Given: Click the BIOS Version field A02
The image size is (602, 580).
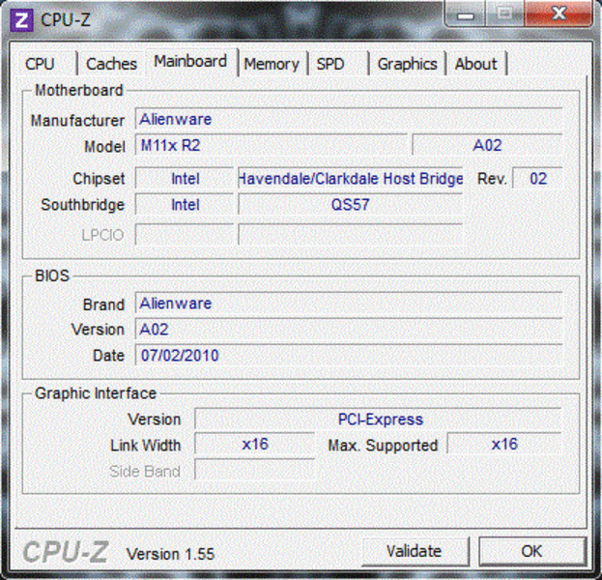Looking at the screenshot, I should point(349,330).
